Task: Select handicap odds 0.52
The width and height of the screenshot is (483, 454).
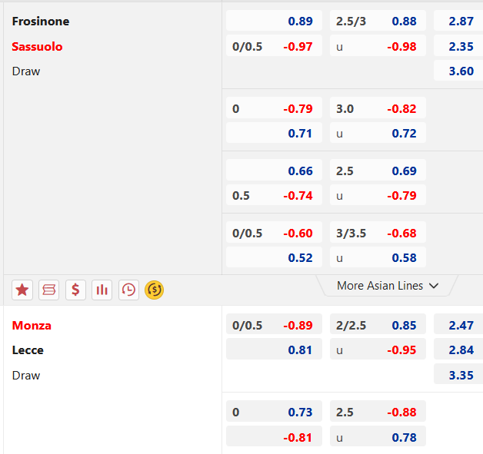Action: click(x=274, y=257)
